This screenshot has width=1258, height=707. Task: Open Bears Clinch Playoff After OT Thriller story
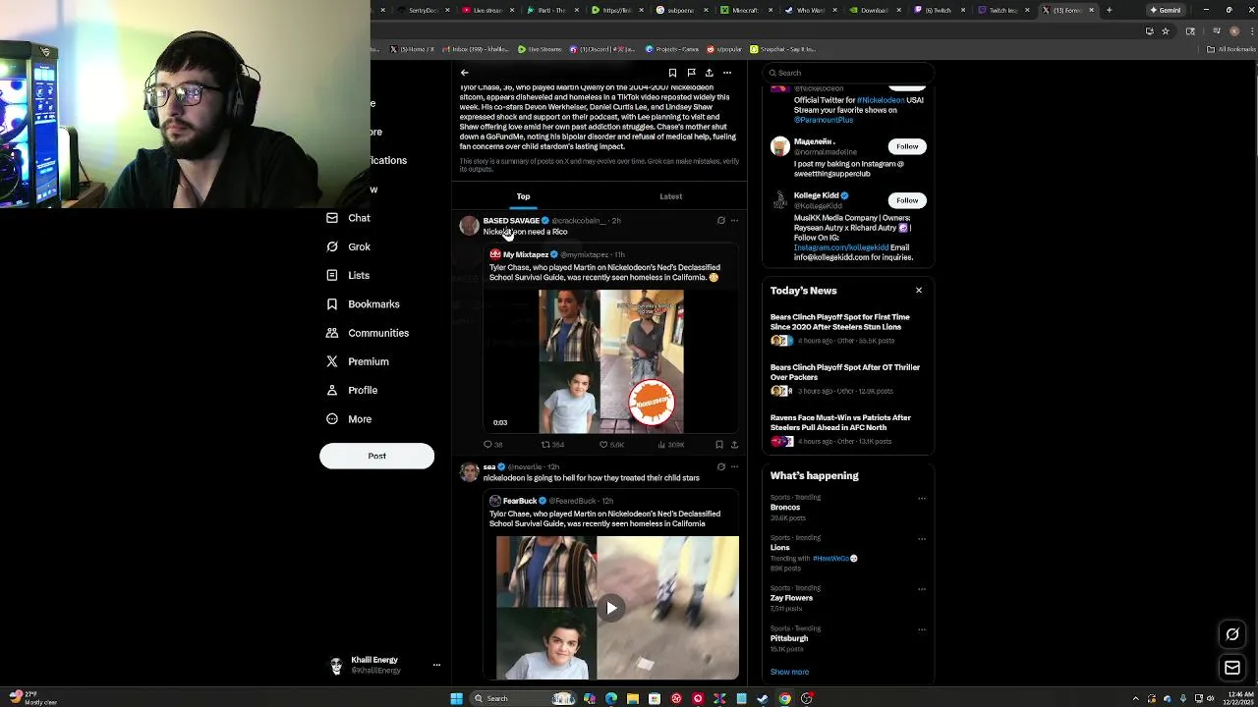click(x=845, y=372)
